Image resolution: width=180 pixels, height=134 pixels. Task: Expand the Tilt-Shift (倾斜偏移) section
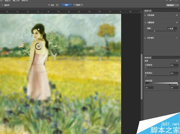coord(145,38)
